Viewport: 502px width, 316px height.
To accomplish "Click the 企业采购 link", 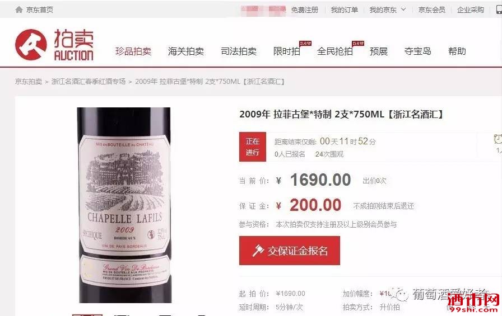I will 470,10.
